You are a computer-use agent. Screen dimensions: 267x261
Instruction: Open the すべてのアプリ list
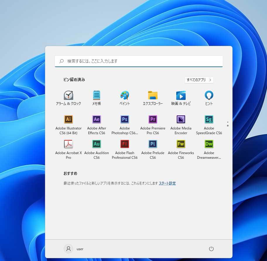click(199, 80)
